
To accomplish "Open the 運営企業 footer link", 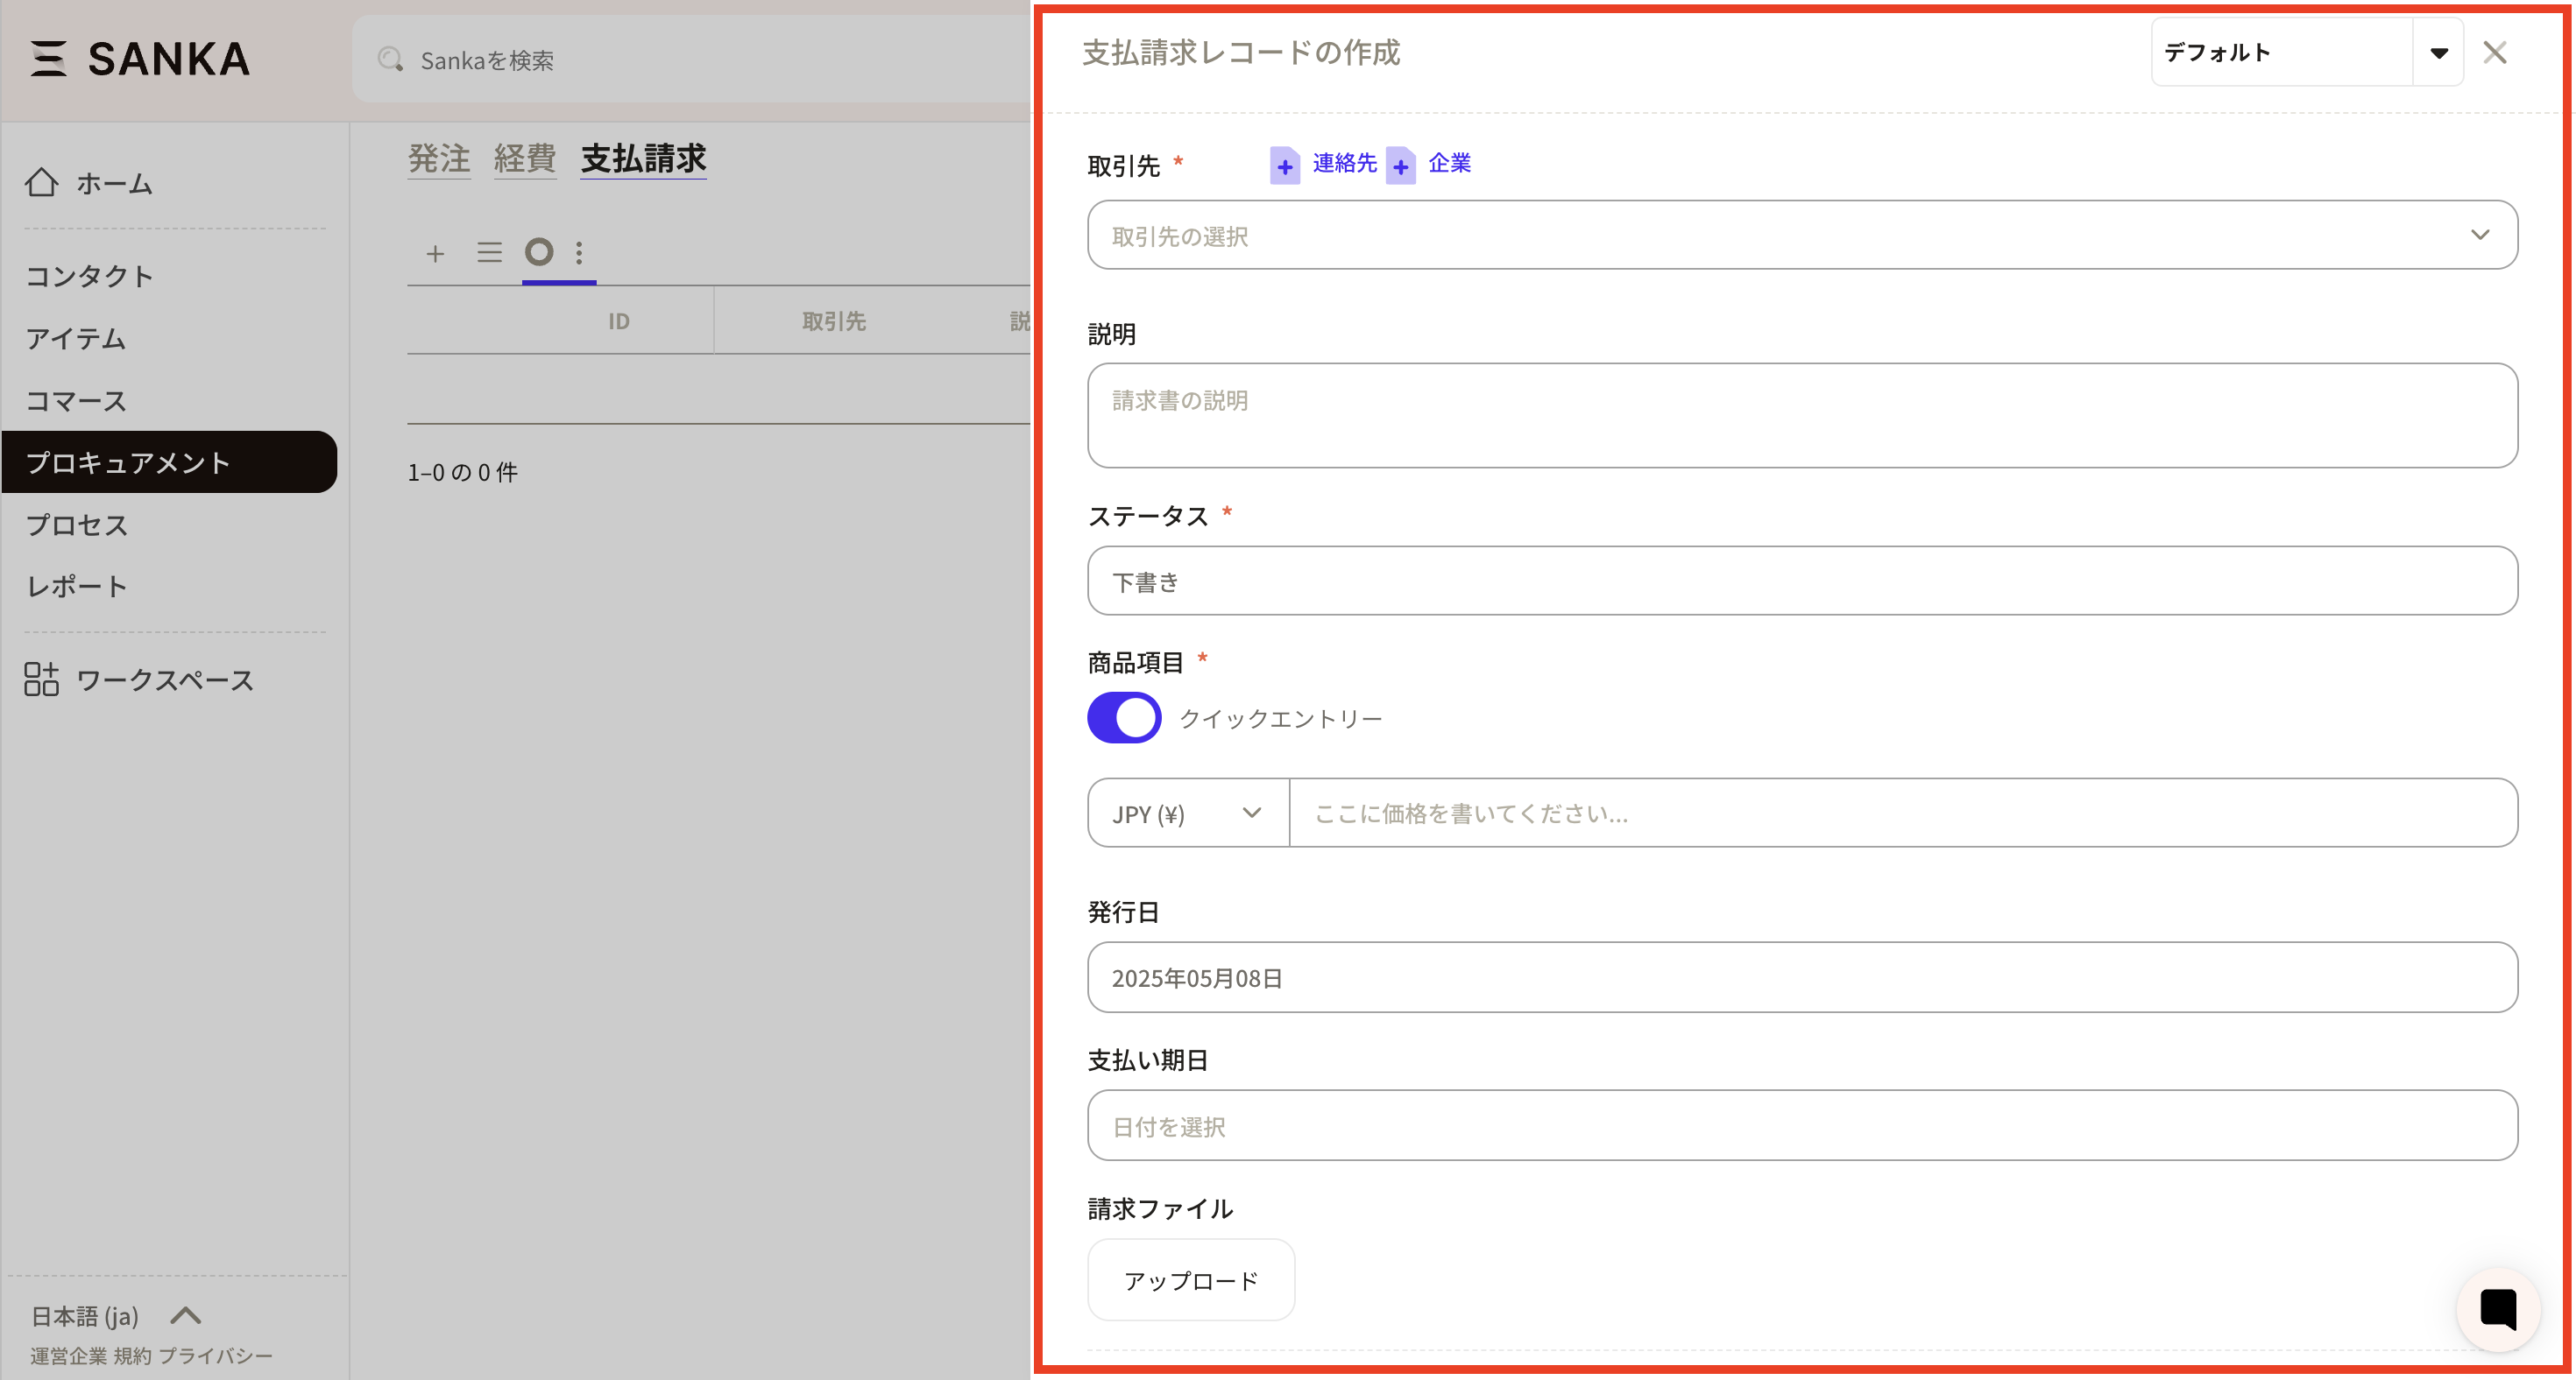I will click(x=68, y=1356).
